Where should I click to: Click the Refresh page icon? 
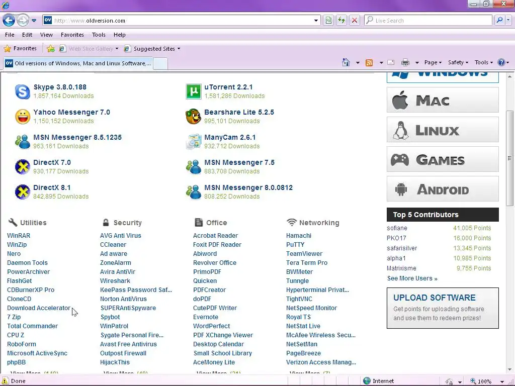click(x=341, y=20)
